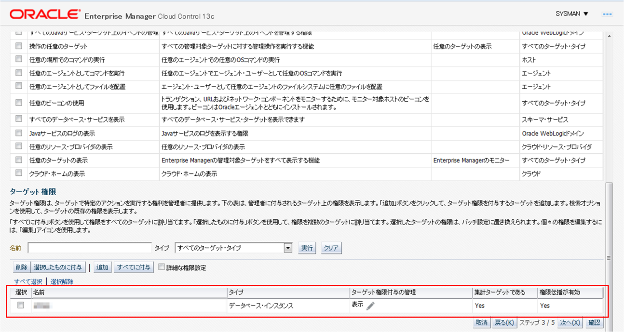Click 権限伝播が有効 column header
The width and height of the screenshot is (624, 332).
[570, 292]
